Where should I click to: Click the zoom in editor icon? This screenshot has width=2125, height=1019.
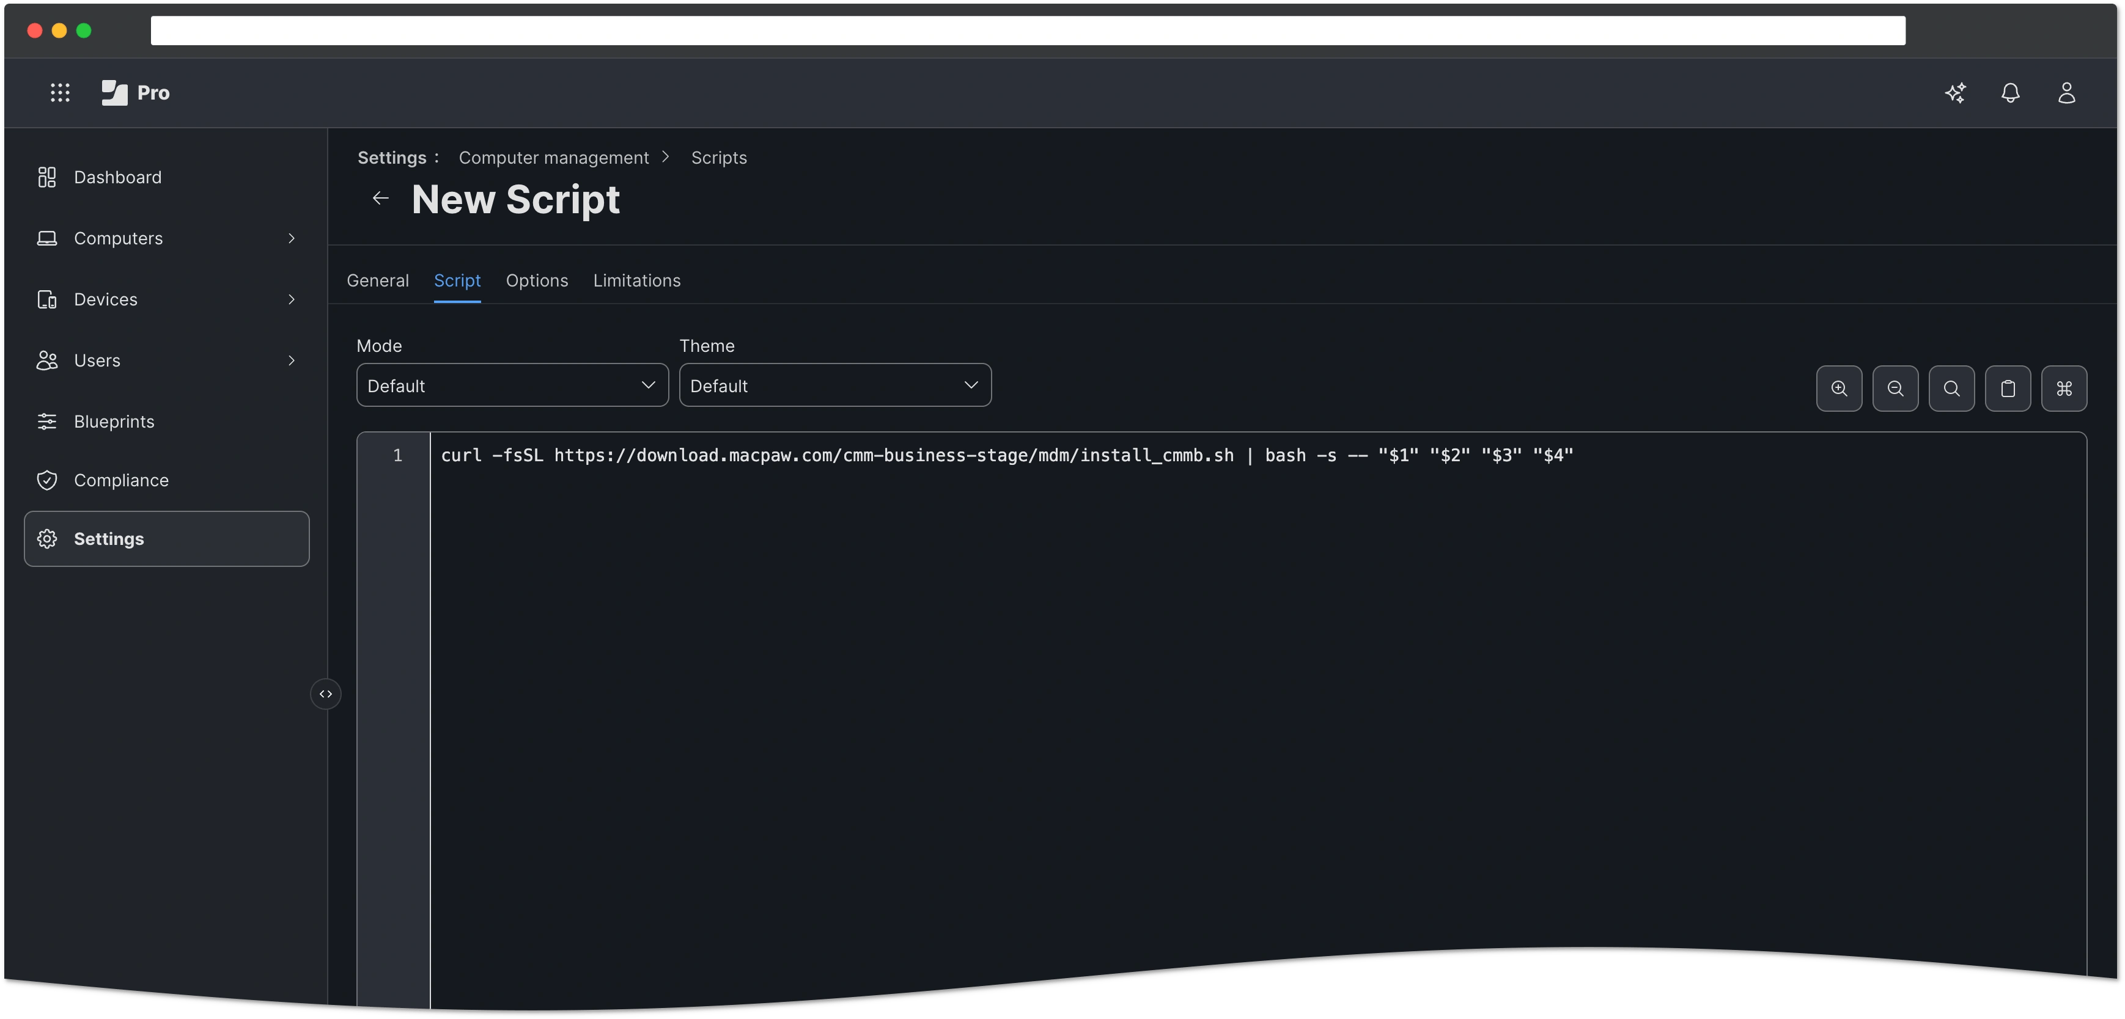pyautogui.click(x=1839, y=389)
